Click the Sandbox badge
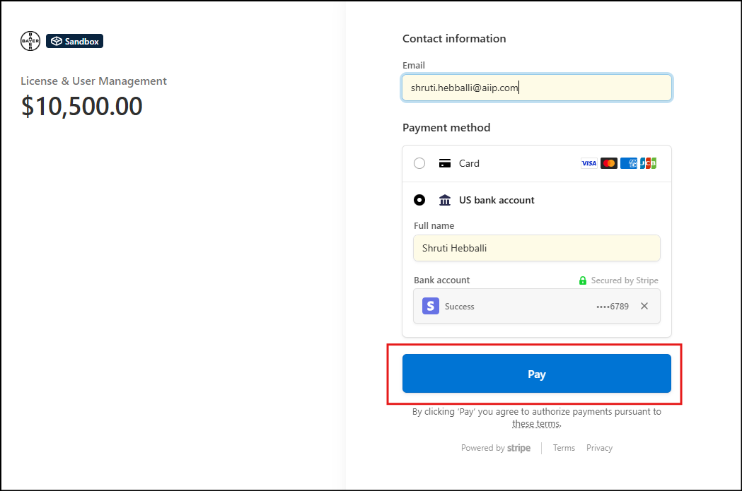 (x=75, y=42)
